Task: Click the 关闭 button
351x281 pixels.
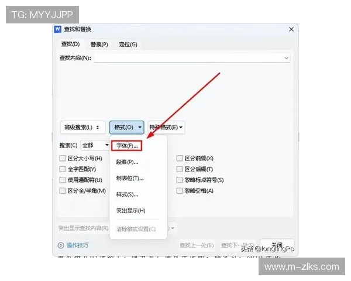Action: tap(277, 245)
